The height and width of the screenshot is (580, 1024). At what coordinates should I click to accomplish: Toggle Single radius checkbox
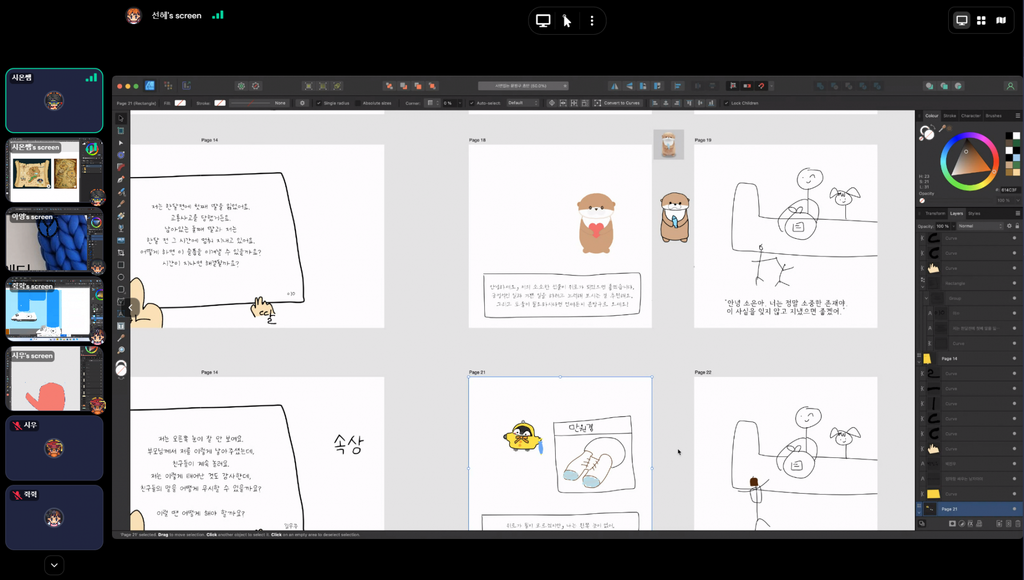[319, 103]
